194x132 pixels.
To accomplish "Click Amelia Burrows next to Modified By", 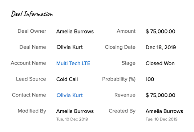I will click(x=75, y=111).
